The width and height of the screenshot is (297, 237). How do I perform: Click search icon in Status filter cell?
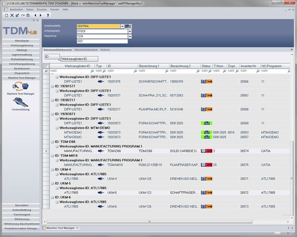(210, 71)
